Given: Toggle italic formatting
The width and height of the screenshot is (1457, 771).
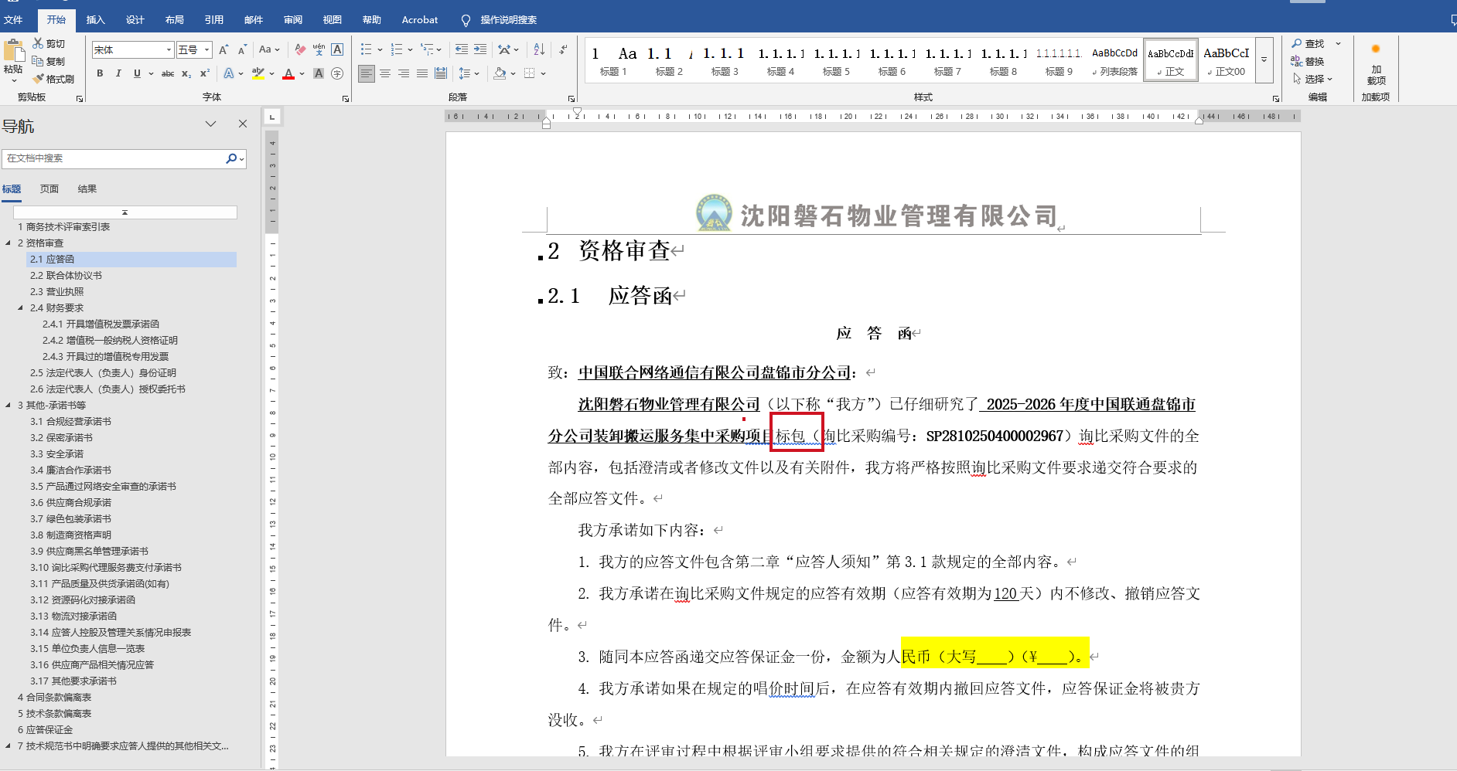Looking at the screenshot, I should [118, 73].
